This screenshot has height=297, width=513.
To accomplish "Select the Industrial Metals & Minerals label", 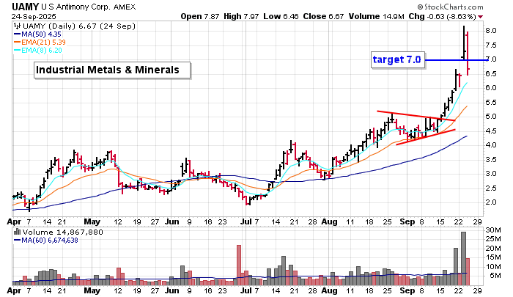I will click(112, 70).
